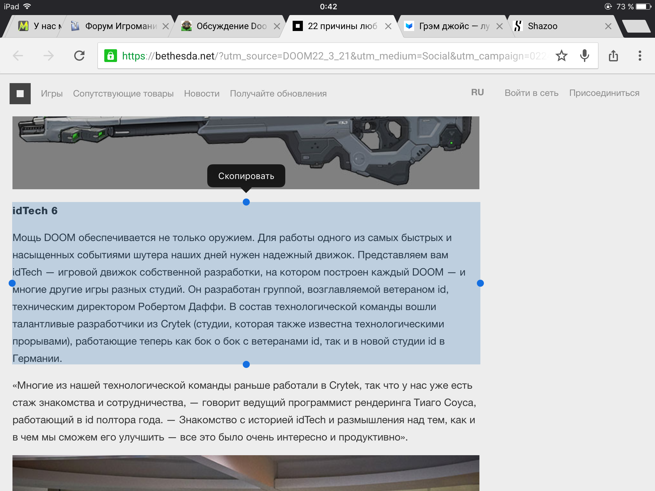Open 'Сопутствующие товары' navigation link
Viewport: 655px width, 491px height.
tap(123, 94)
